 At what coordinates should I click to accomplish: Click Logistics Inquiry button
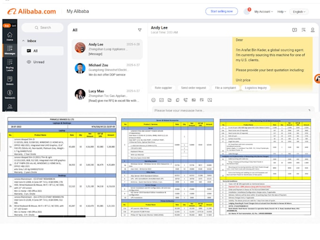(x=256, y=88)
